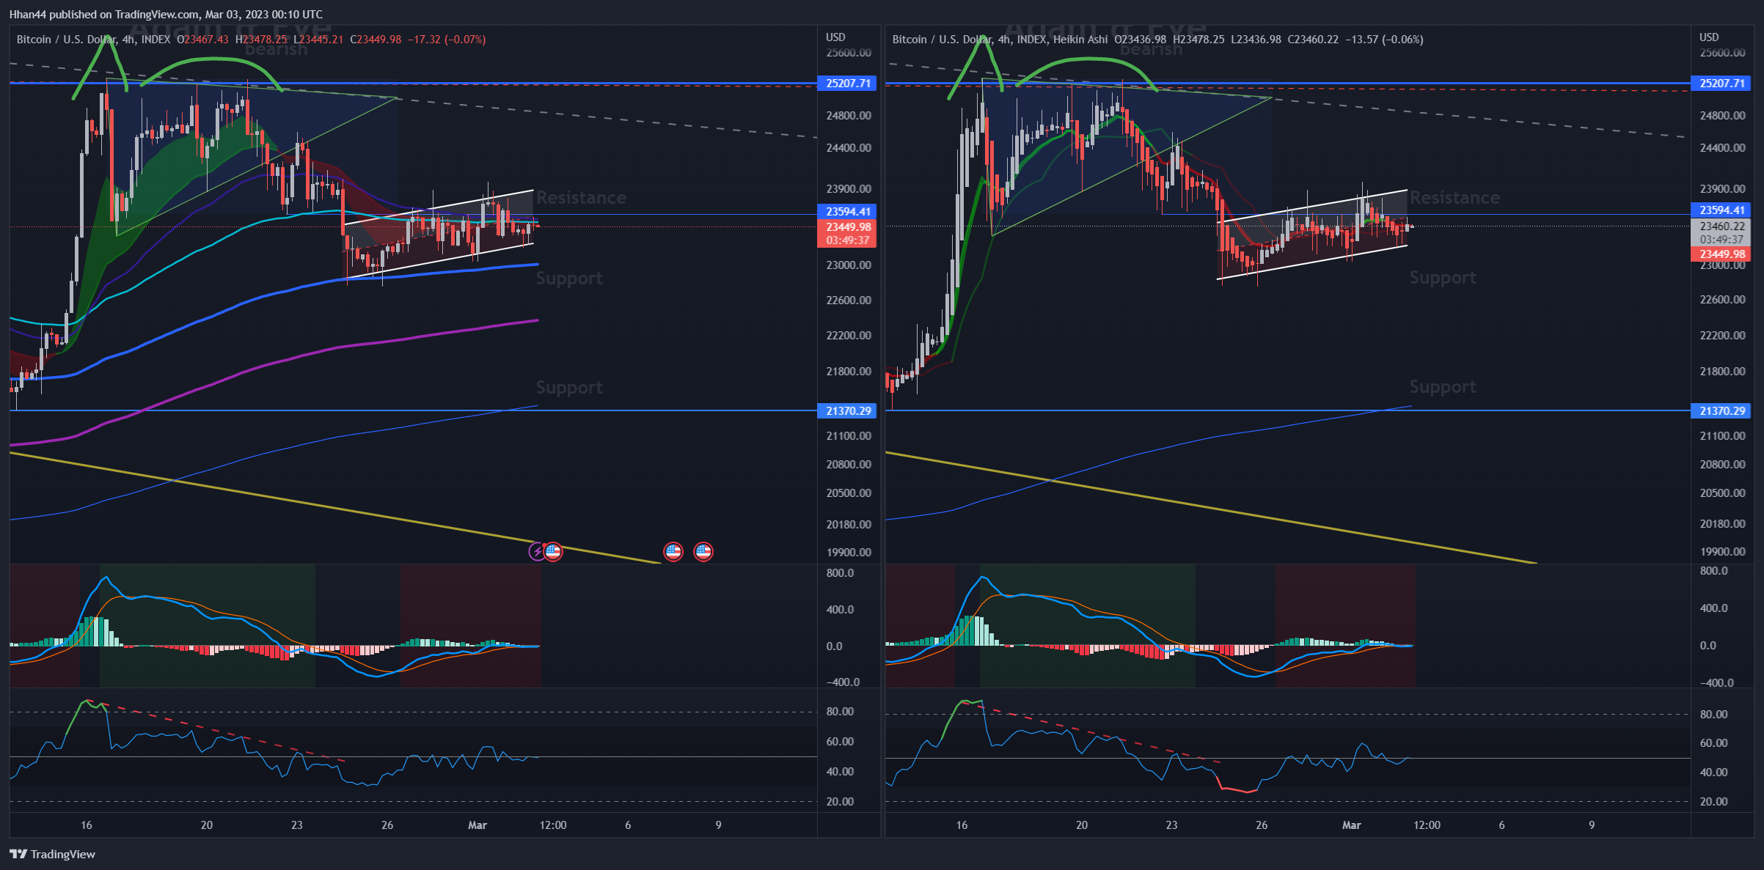Click the 'Mar' date label on the candlestick chart's time axis

(477, 825)
